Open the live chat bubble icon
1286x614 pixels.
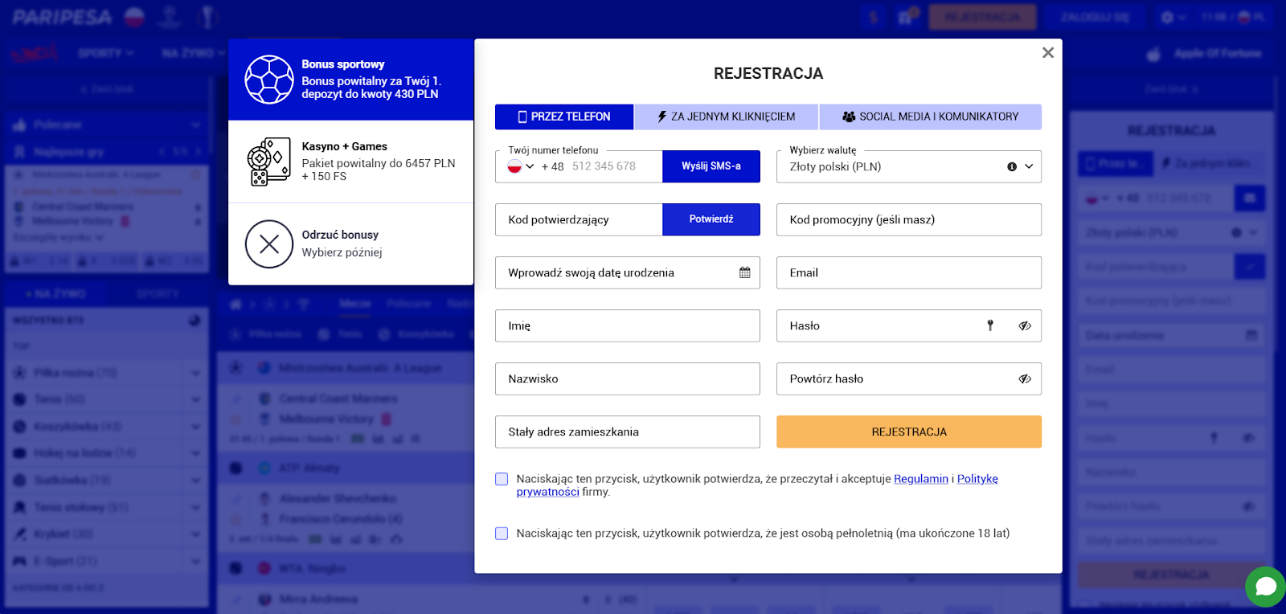point(1263,587)
